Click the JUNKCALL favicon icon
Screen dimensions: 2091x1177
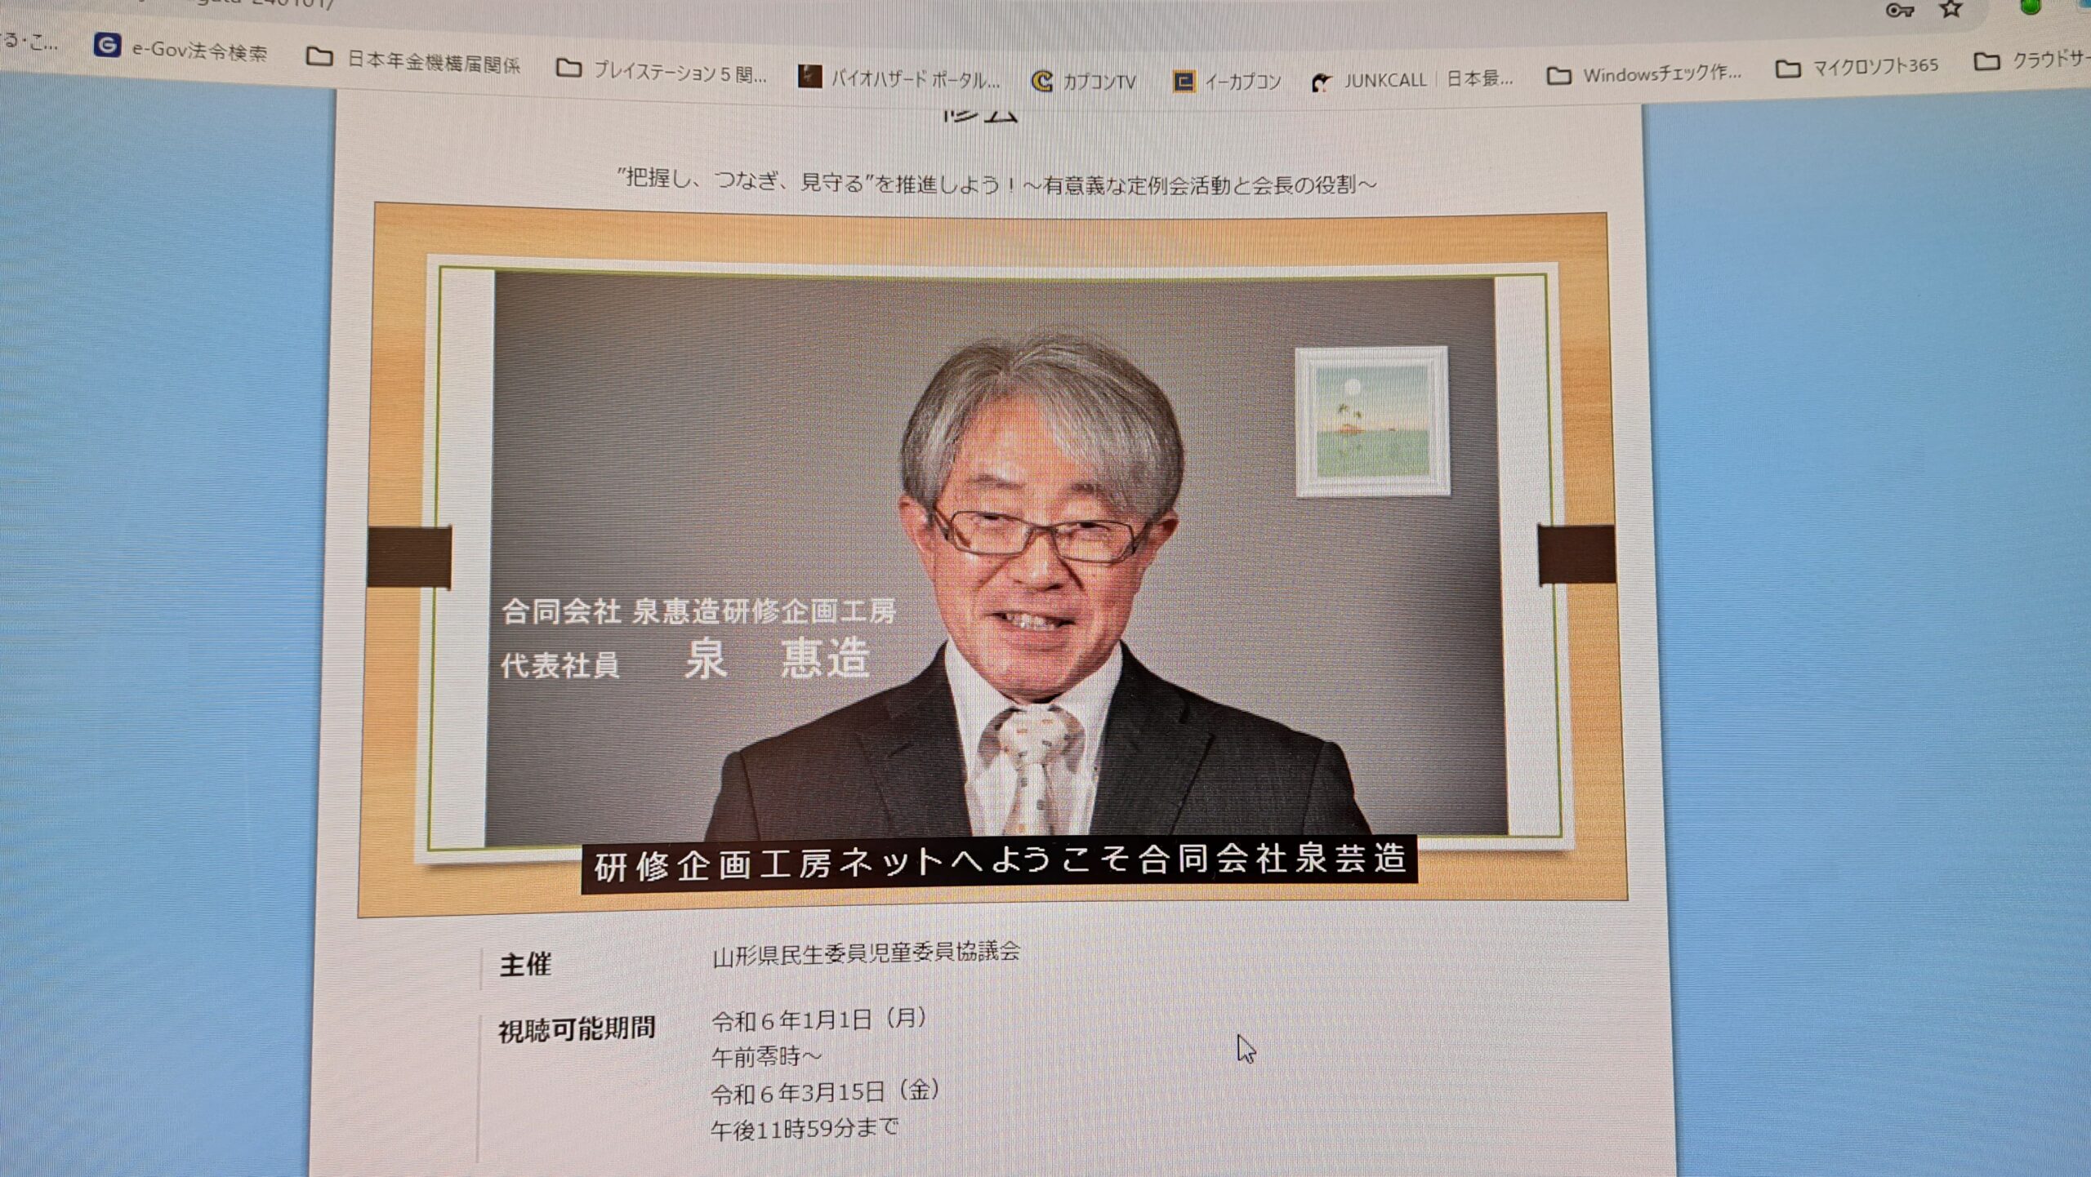click(x=1321, y=82)
